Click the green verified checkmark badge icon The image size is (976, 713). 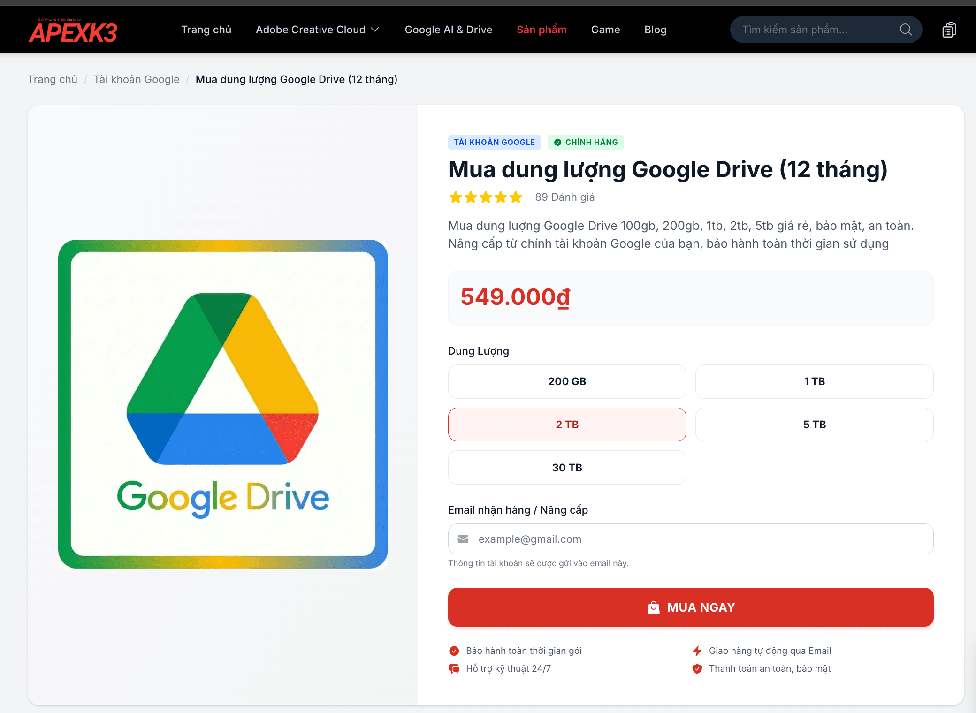557,142
